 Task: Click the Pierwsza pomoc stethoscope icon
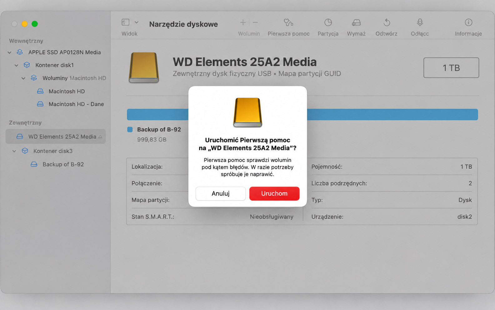[x=288, y=22]
